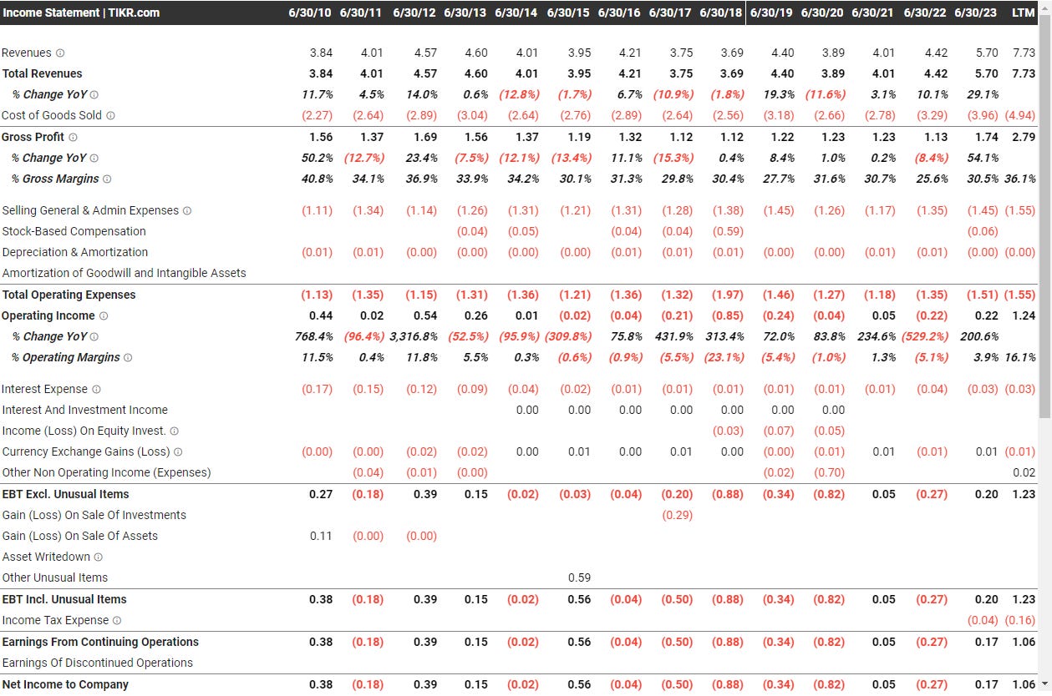
Task: Select the 0.59 Other Unusual Items value
Action: click(x=579, y=578)
